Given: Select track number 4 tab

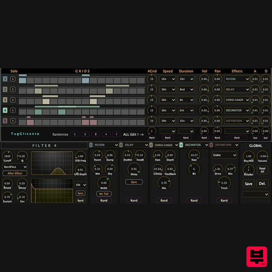Looking at the screenshot, I should 5,111.
